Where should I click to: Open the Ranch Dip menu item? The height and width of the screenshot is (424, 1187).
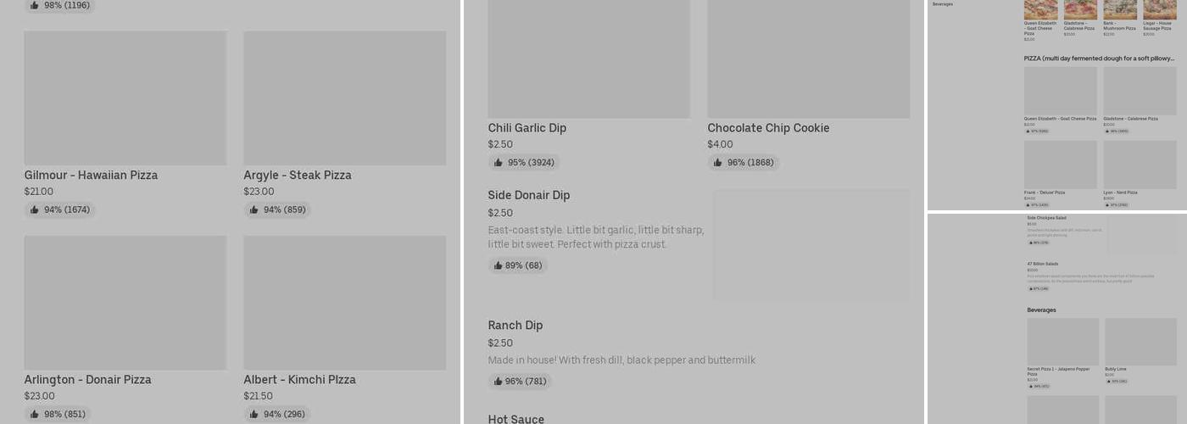[x=515, y=326]
